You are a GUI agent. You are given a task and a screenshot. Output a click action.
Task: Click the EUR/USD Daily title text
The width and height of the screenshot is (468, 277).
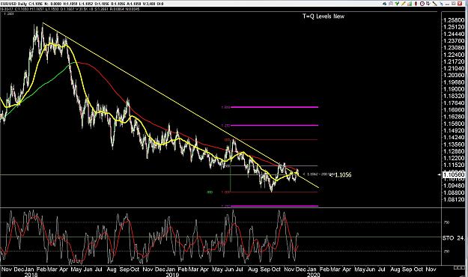coord(13,4)
